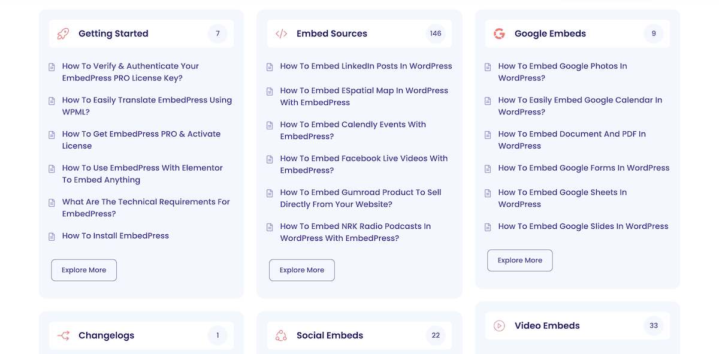This screenshot has height=354, width=719.
Task: Open How To Embed Document And PDF article
Action: click(x=572, y=140)
